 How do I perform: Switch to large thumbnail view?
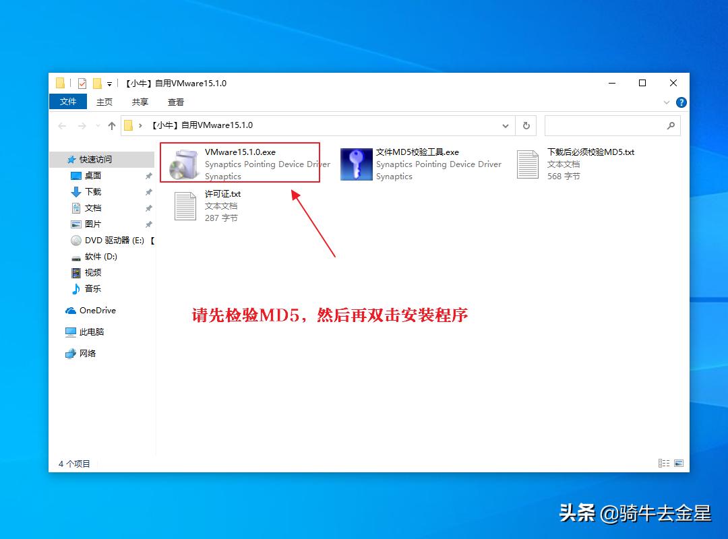click(x=679, y=464)
